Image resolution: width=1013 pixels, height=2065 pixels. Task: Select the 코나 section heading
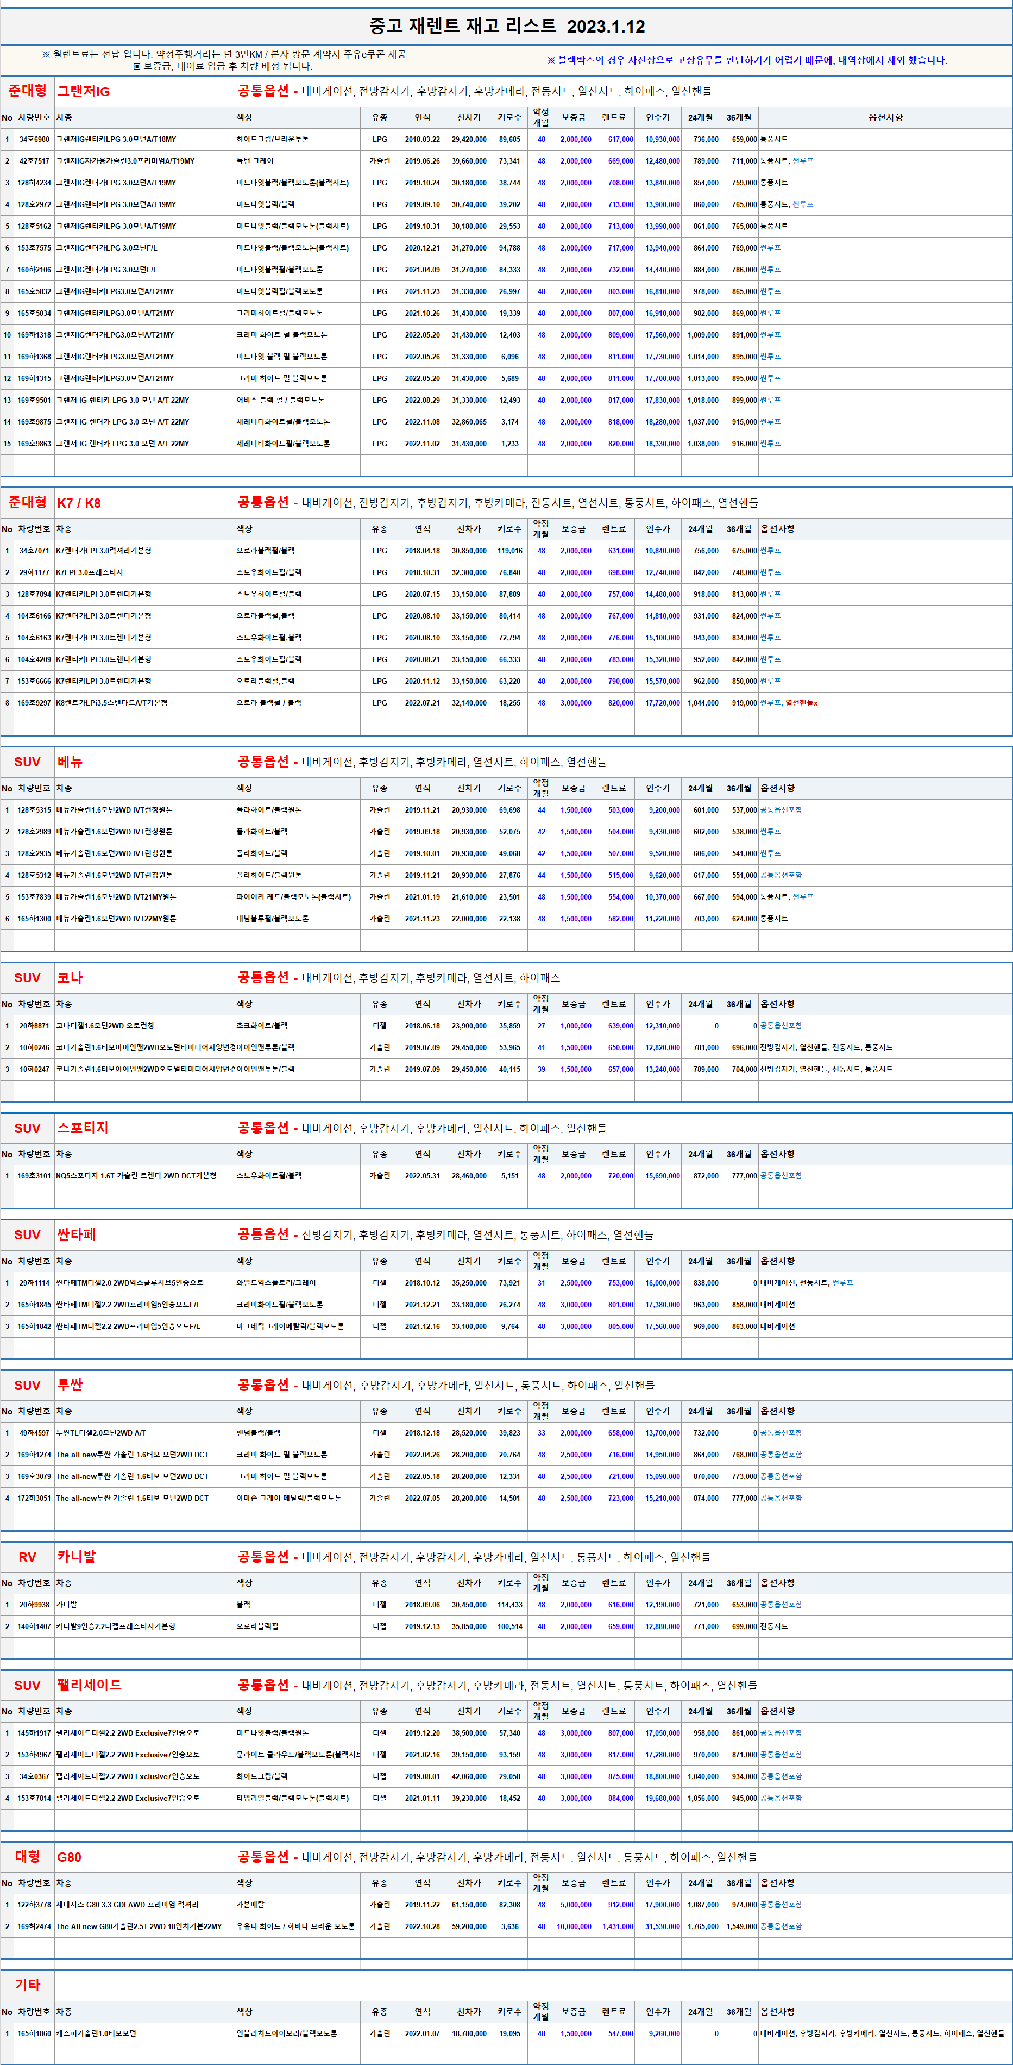[x=70, y=978]
